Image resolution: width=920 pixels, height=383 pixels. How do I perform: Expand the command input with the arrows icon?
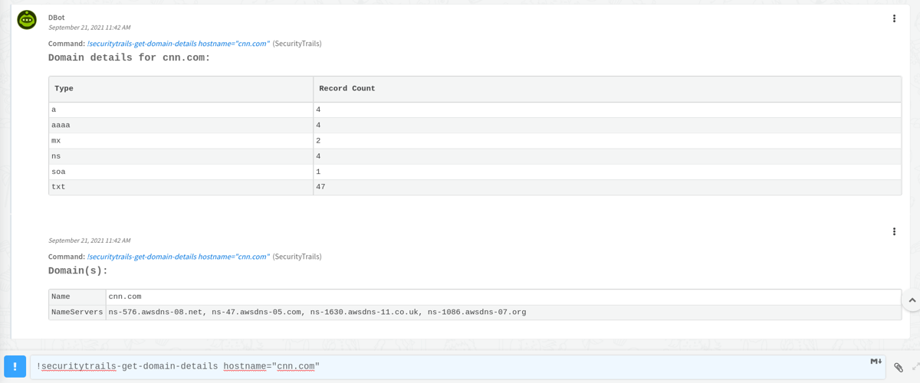pos(915,368)
